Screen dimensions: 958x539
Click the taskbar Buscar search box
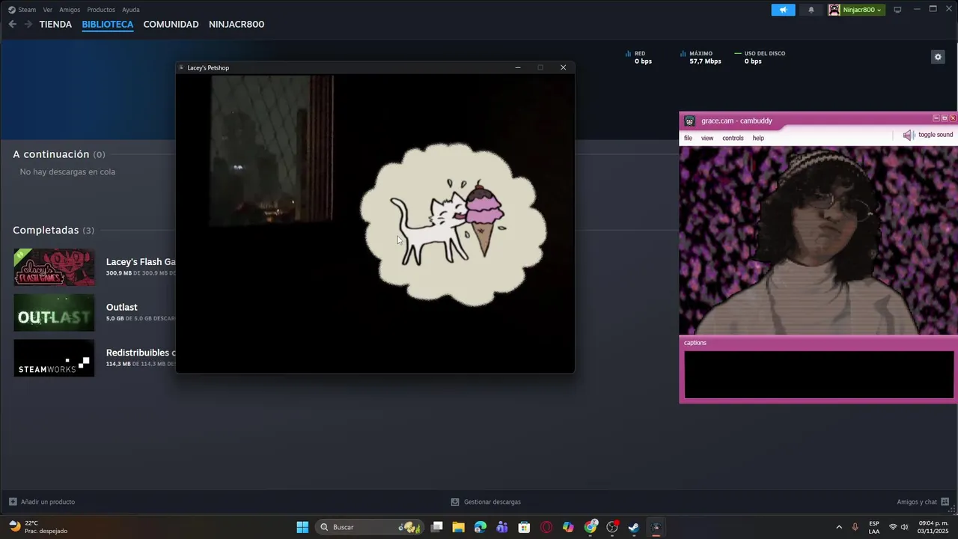(x=369, y=527)
